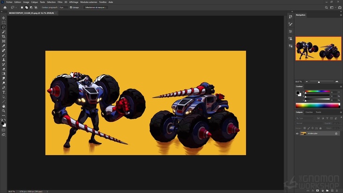Open the lasso tool preset dropdown
Viewport: 343px width, 193px height.
point(14,7)
